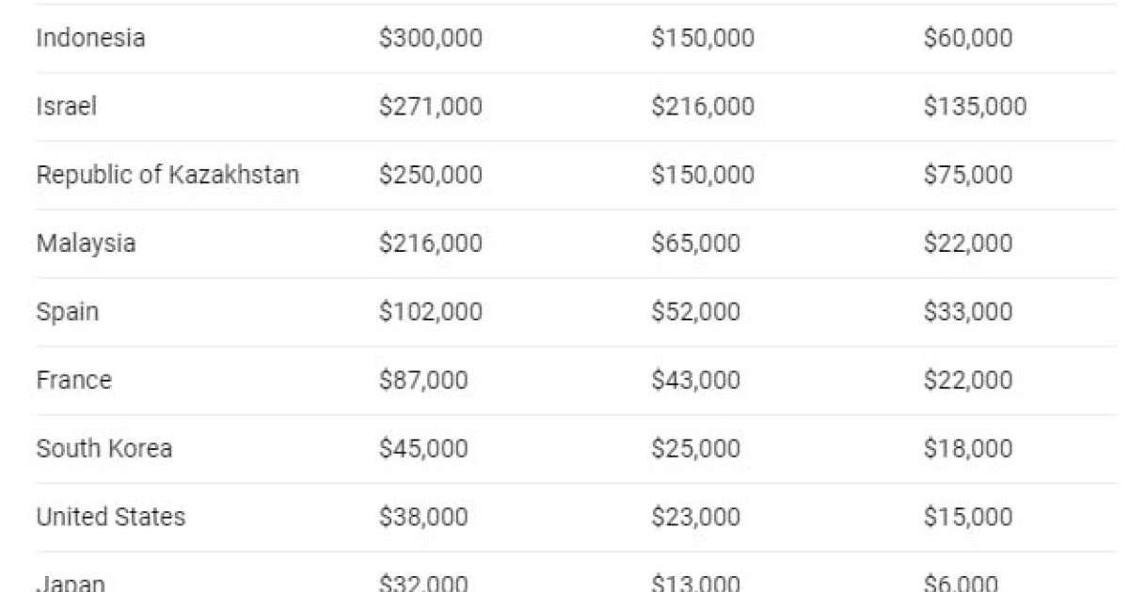Click the Indonesia country cell
This screenshot has width=1129, height=592.
click(x=90, y=39)
